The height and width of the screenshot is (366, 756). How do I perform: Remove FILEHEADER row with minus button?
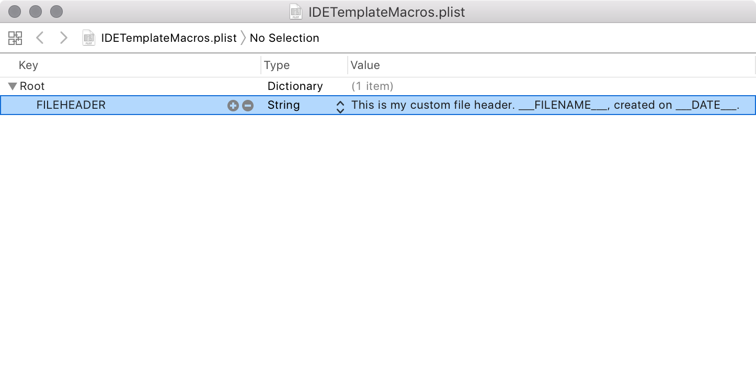(x=248, y=106)
